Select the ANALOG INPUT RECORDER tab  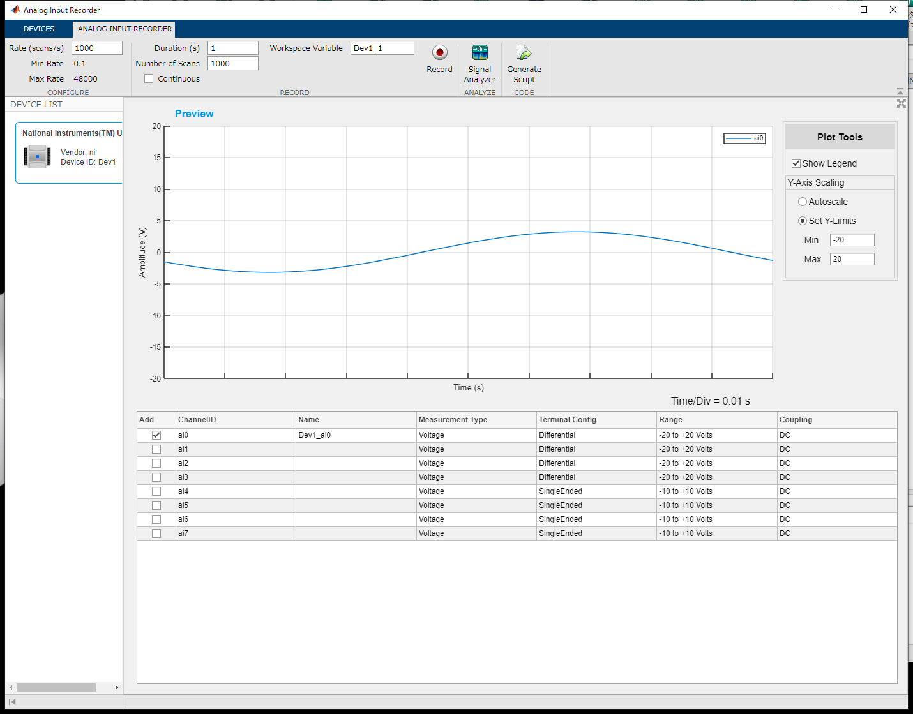click(123, 29)
